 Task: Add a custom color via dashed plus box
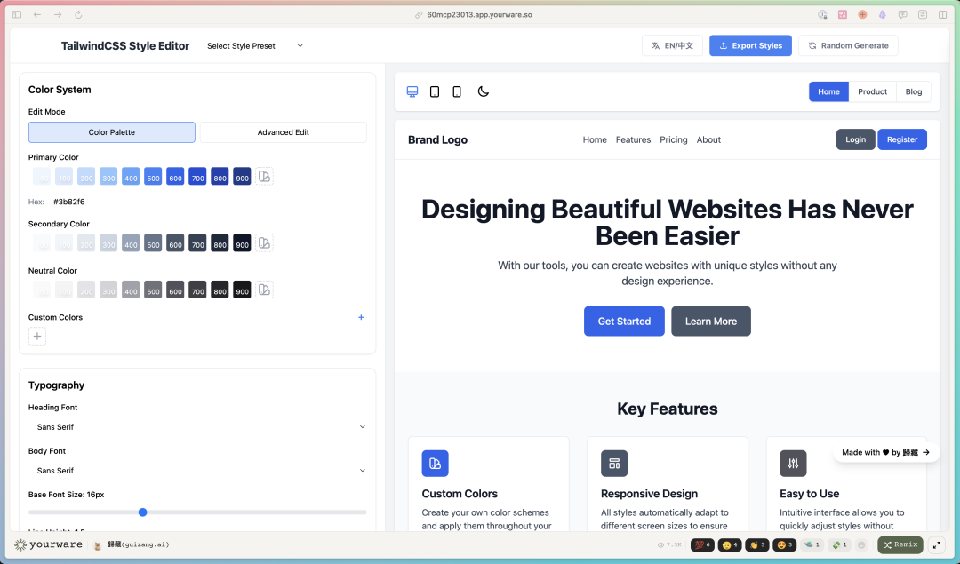pyautogui.click(x=37, y=337)
